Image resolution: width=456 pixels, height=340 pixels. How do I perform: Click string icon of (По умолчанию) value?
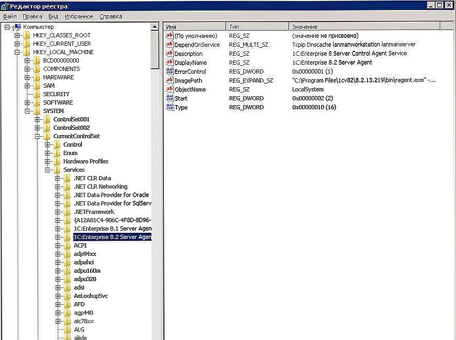tap(170, 36)
